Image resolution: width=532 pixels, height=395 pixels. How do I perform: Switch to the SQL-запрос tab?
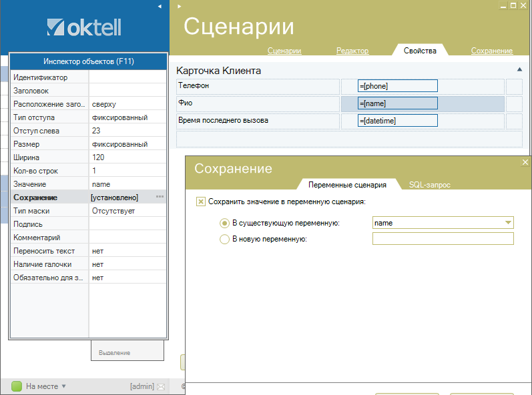(429, 185)
